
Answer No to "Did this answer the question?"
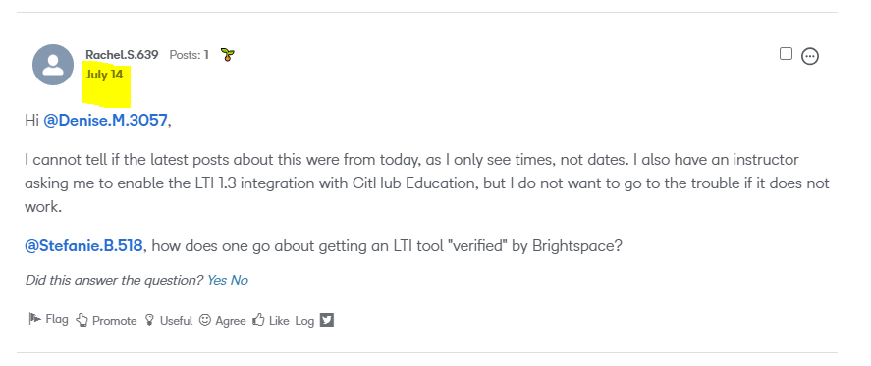(x=240, y=280)
